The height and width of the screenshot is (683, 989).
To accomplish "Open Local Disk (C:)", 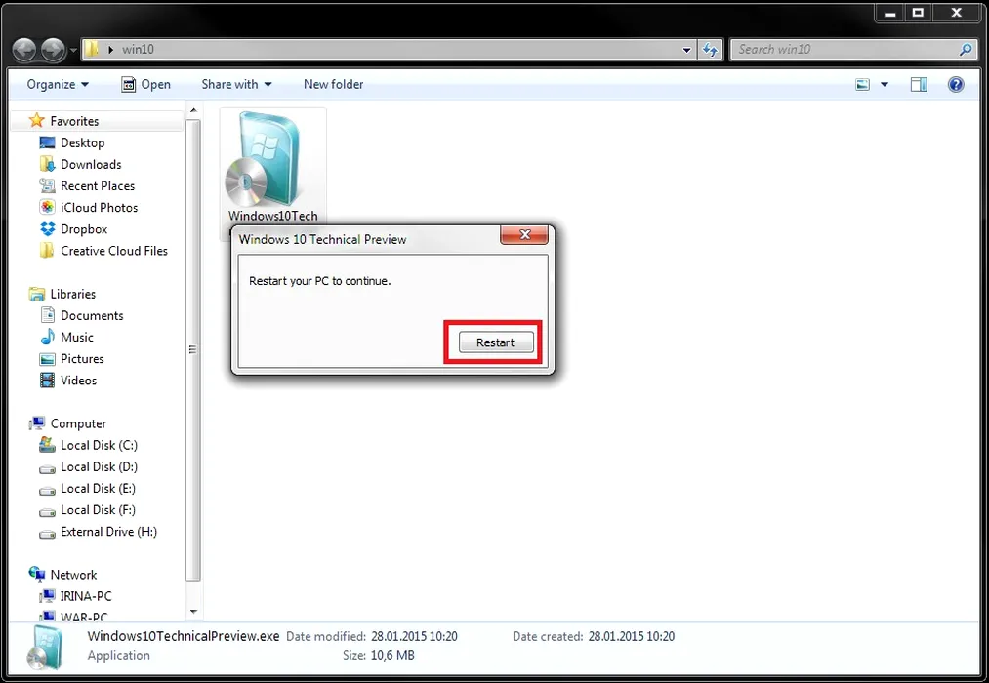I will pyautogui.click(x=99, y=446).
